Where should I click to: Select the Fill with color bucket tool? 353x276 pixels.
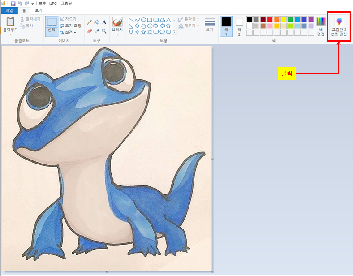tap(97, 22)
